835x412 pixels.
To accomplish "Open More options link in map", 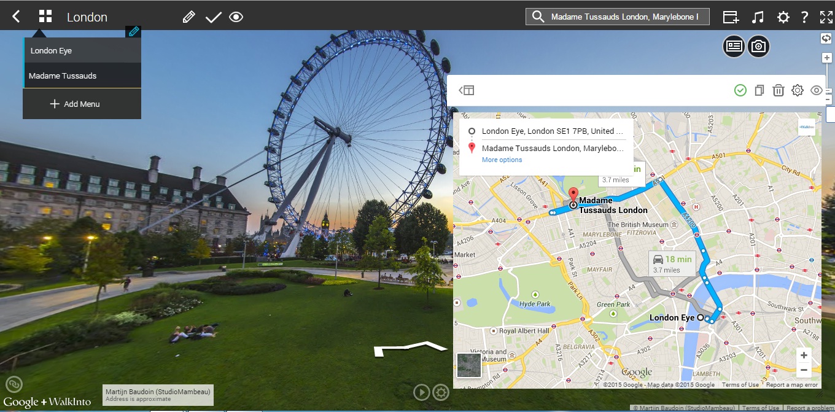I will [x=502, y=160].
